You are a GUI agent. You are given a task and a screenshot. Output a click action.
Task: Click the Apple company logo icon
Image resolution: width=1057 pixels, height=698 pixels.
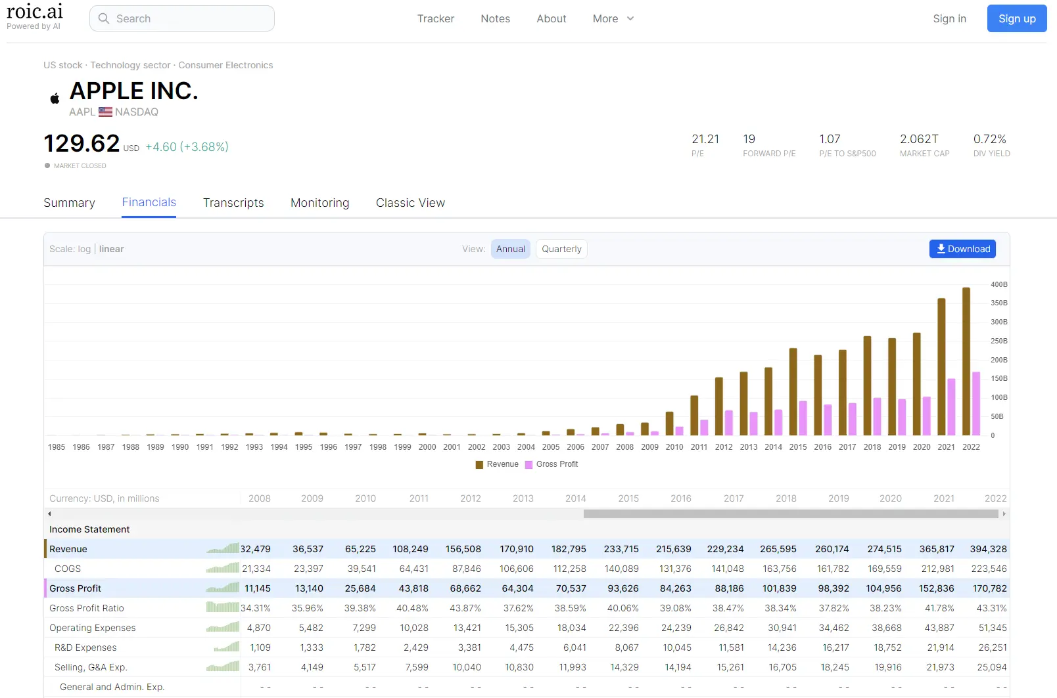[x=55, y=98]
